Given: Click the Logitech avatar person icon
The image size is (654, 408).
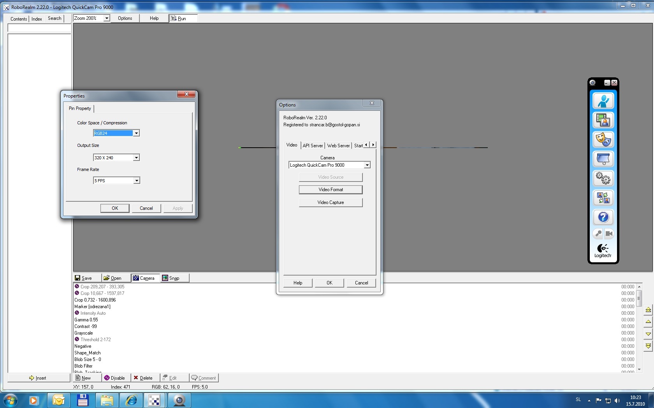Looking at the screenshot, I should coord(603,101).
